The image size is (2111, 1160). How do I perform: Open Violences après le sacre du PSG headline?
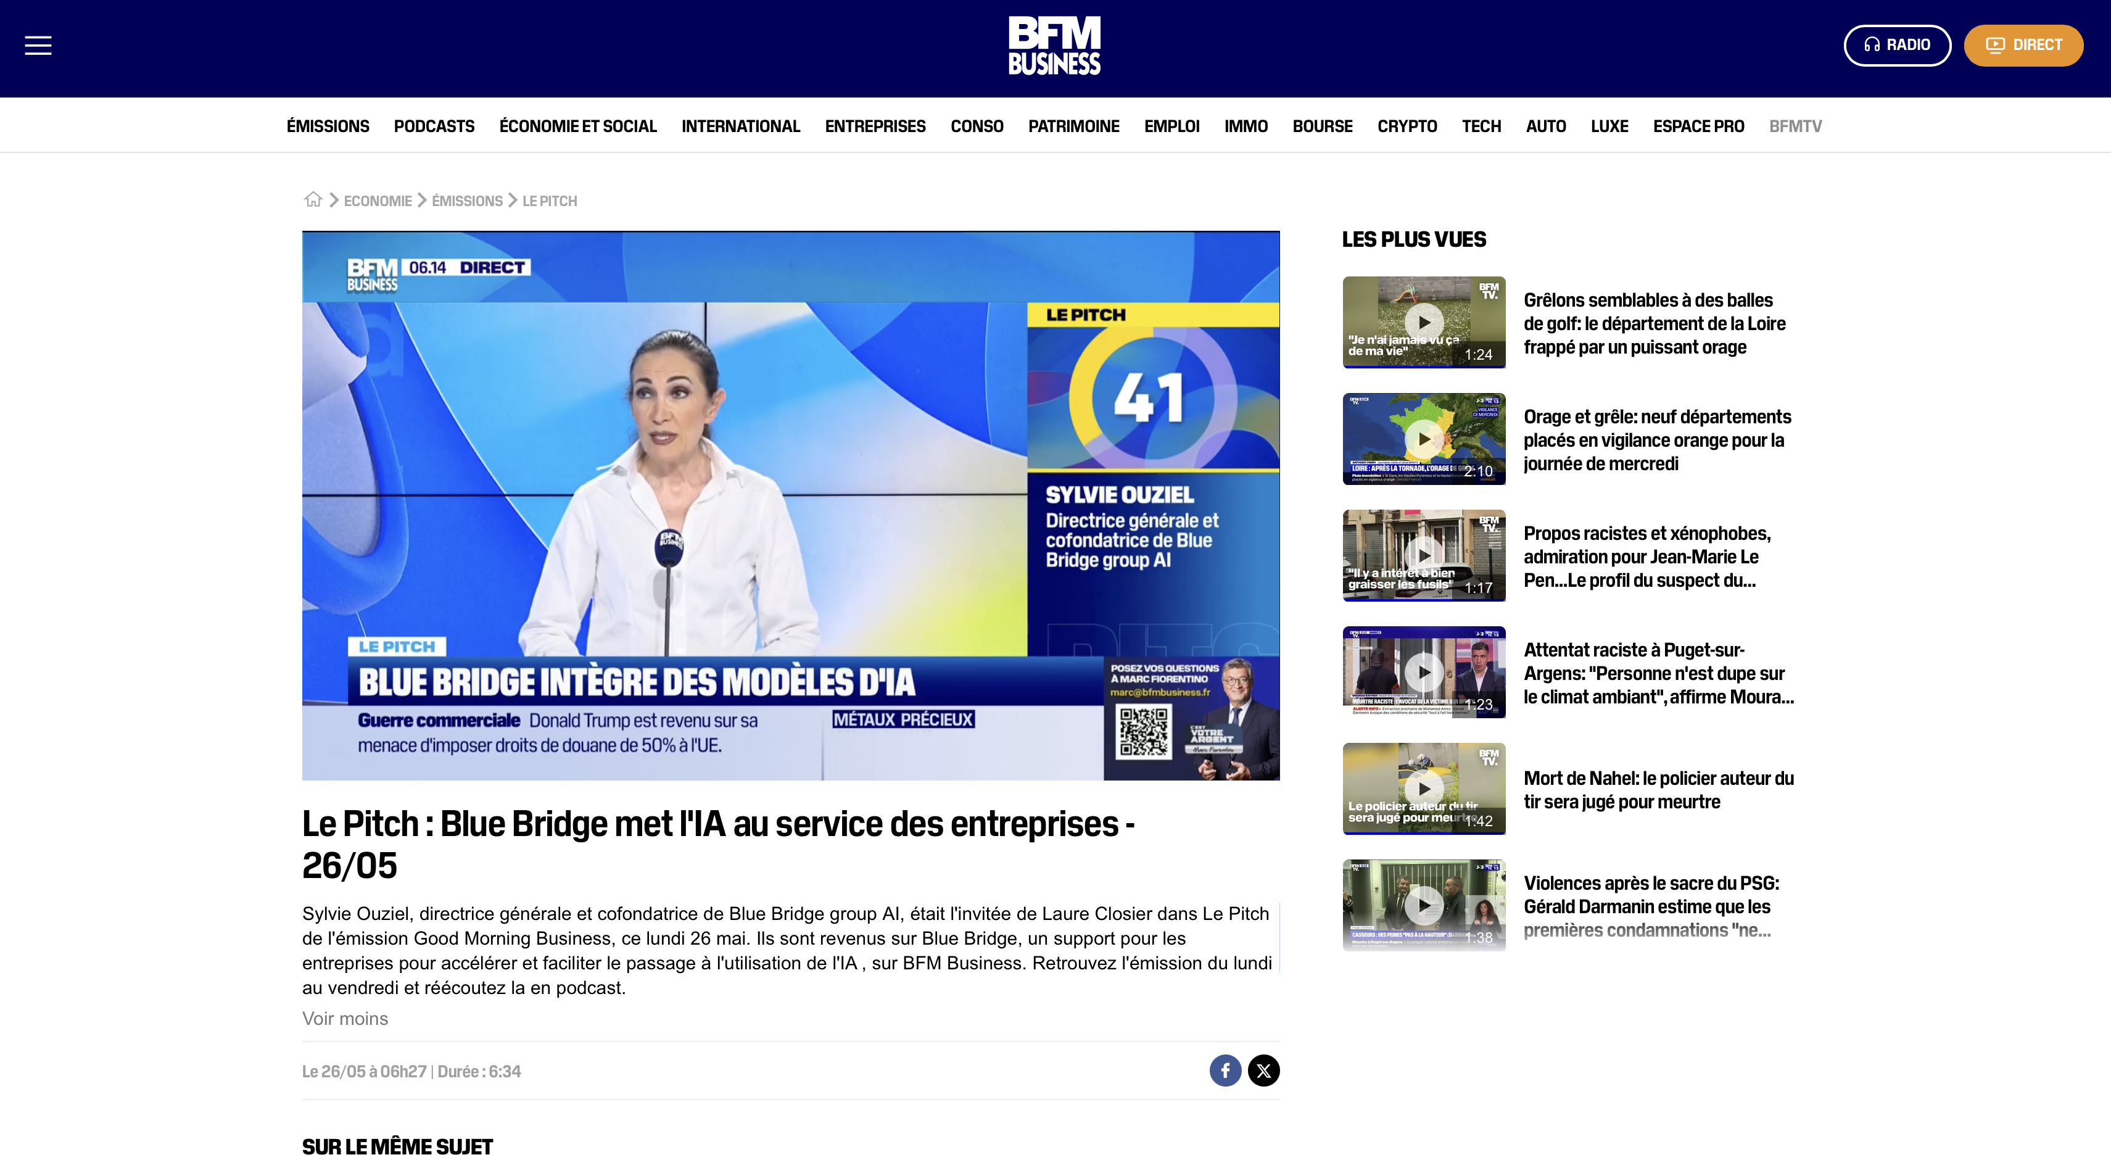click(1651, 906)
